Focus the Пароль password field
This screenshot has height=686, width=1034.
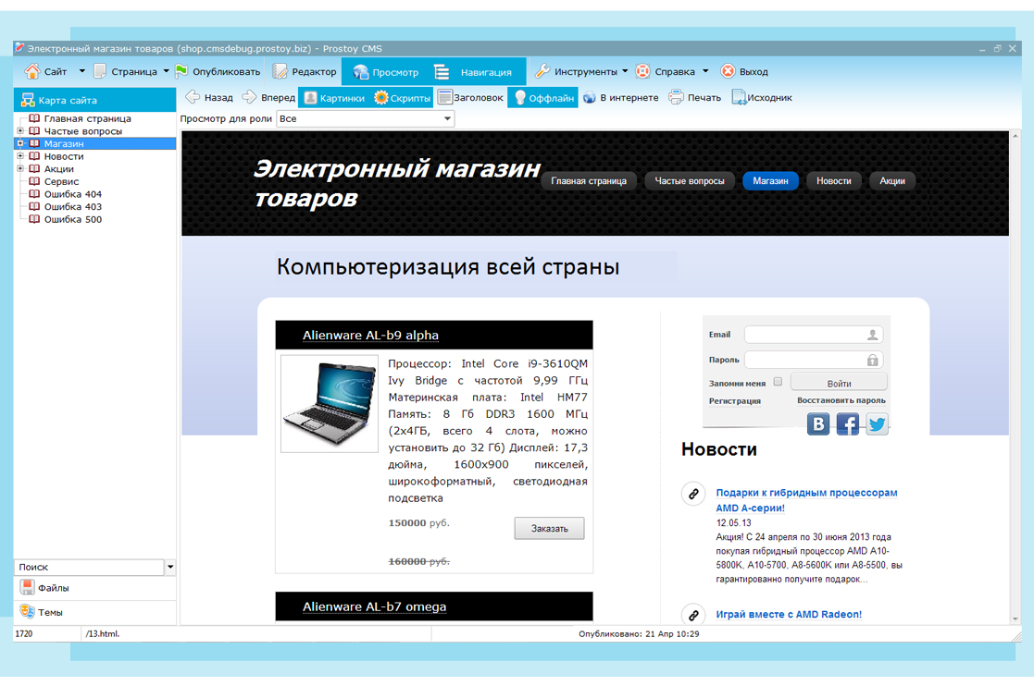[814, 360]
